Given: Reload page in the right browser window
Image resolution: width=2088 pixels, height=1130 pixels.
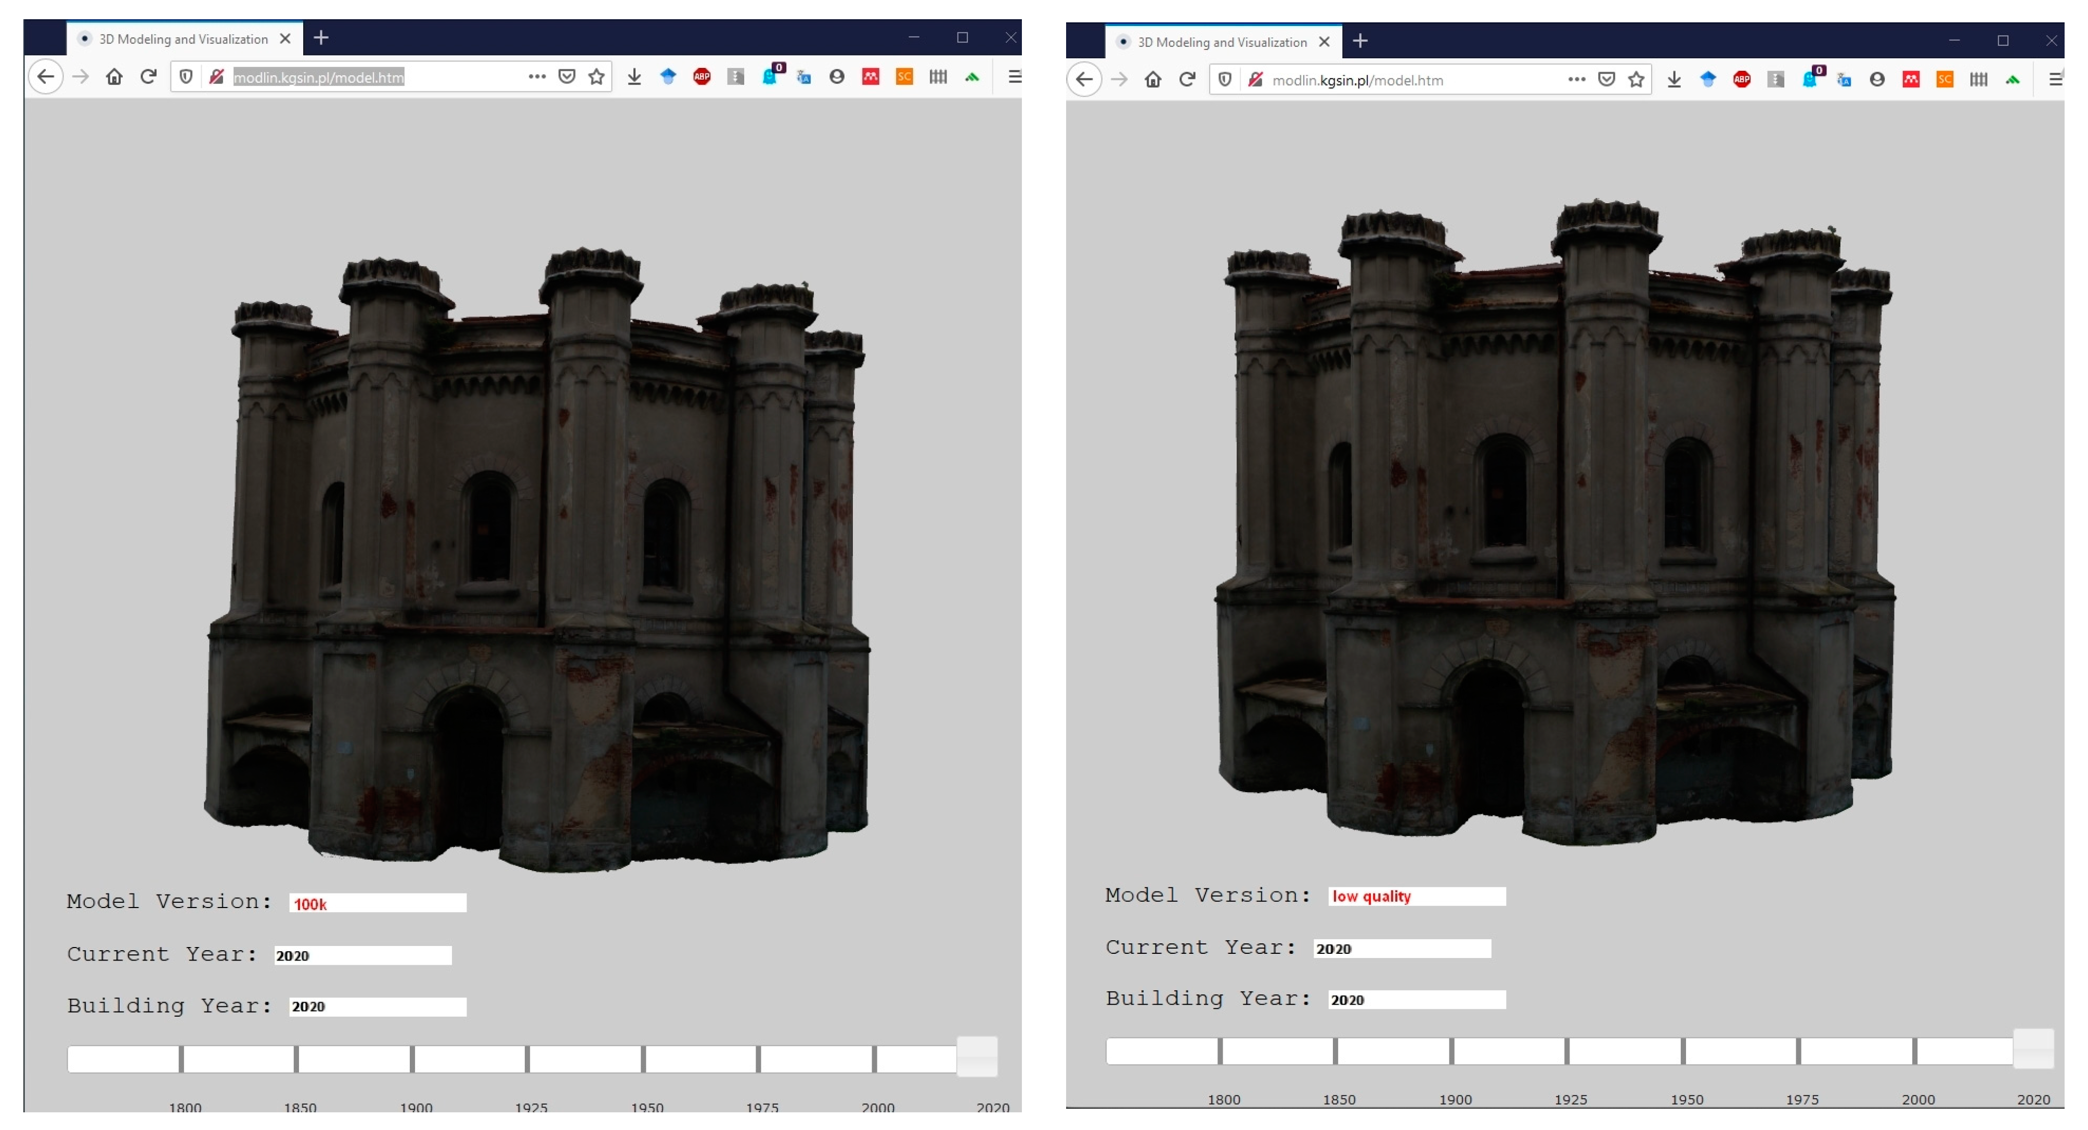Looking at the screenshot, I should 1187,80.
